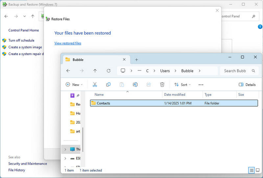
Task: Open the See more ellipsis menu
Action: click(201, 85)
